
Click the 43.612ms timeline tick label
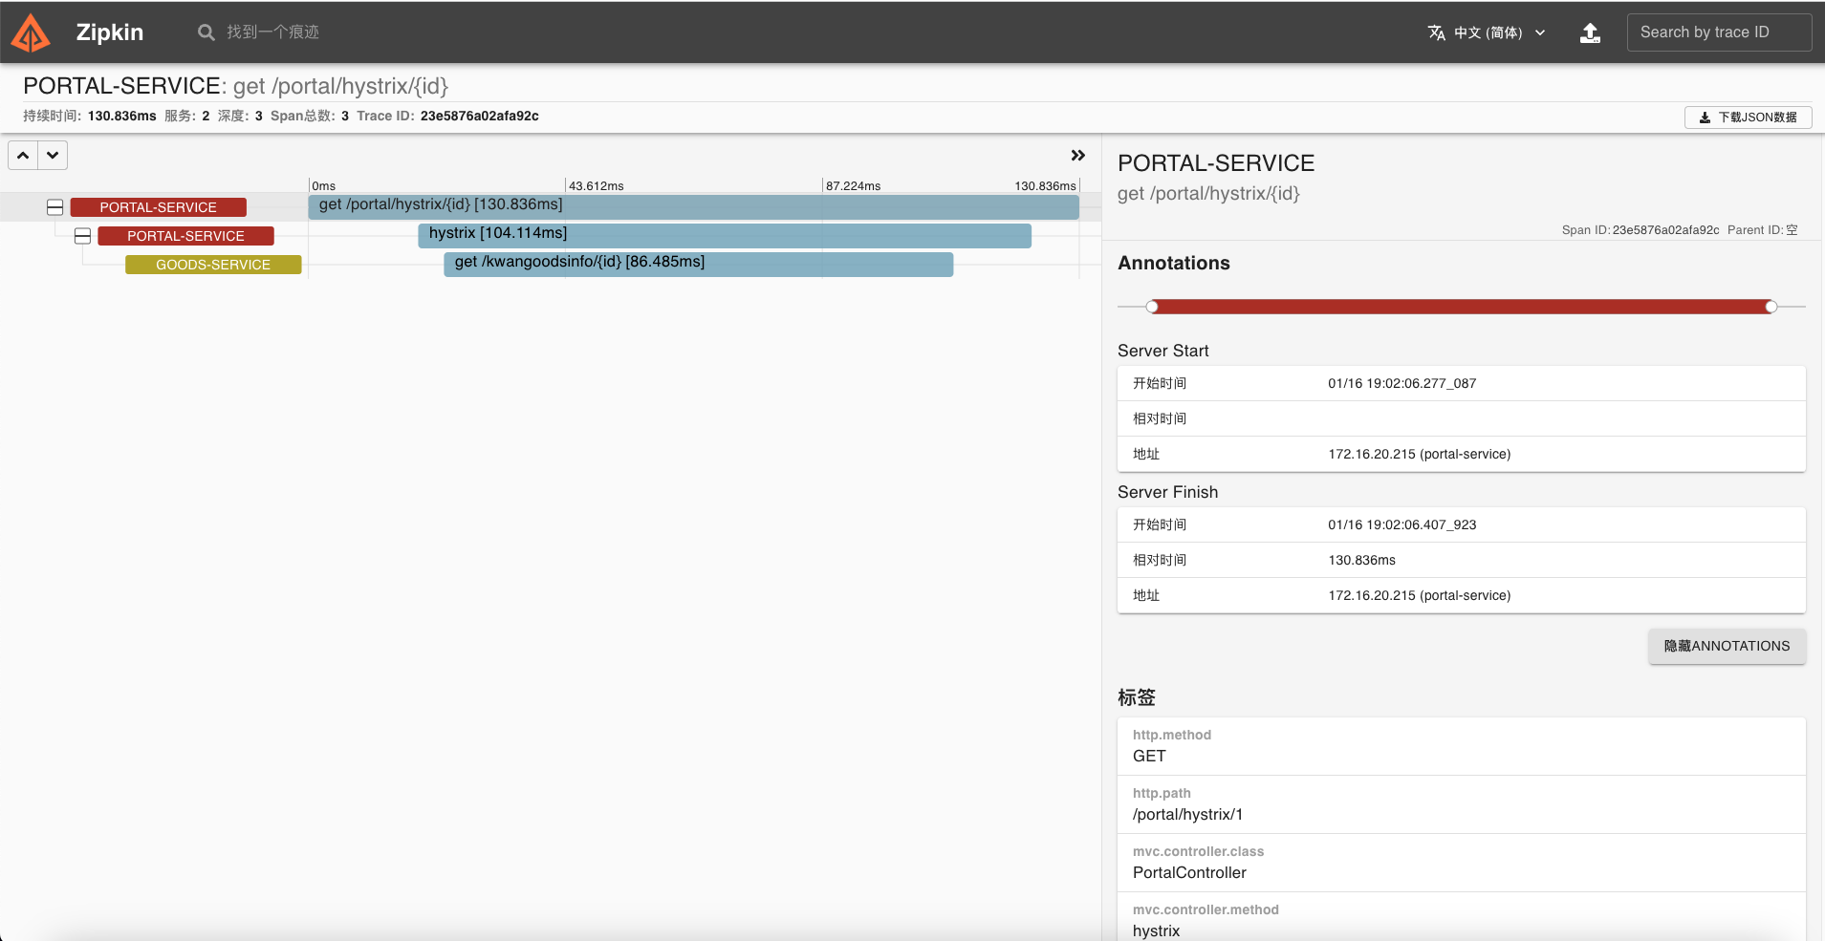(x=597, y=185)
